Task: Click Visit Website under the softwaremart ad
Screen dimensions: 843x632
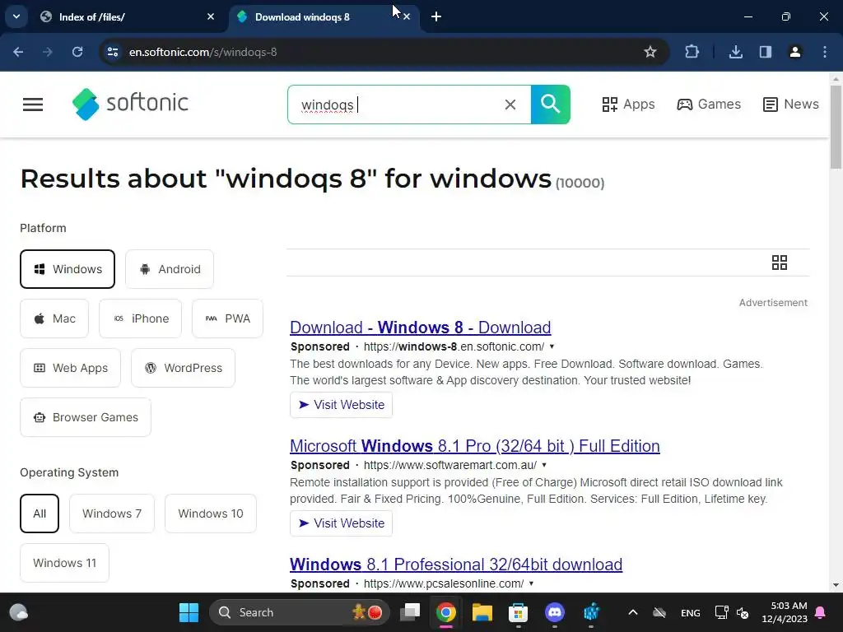Action: click(x=342, y=523)
